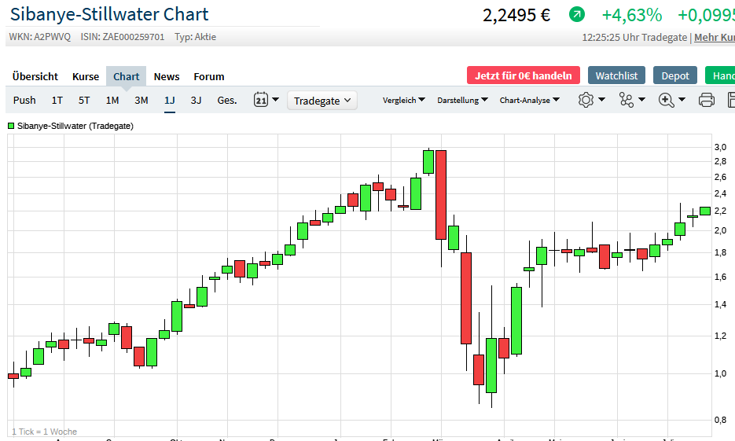Click the 2,2495 € price value
735x441 pixels.
(516, 15)
